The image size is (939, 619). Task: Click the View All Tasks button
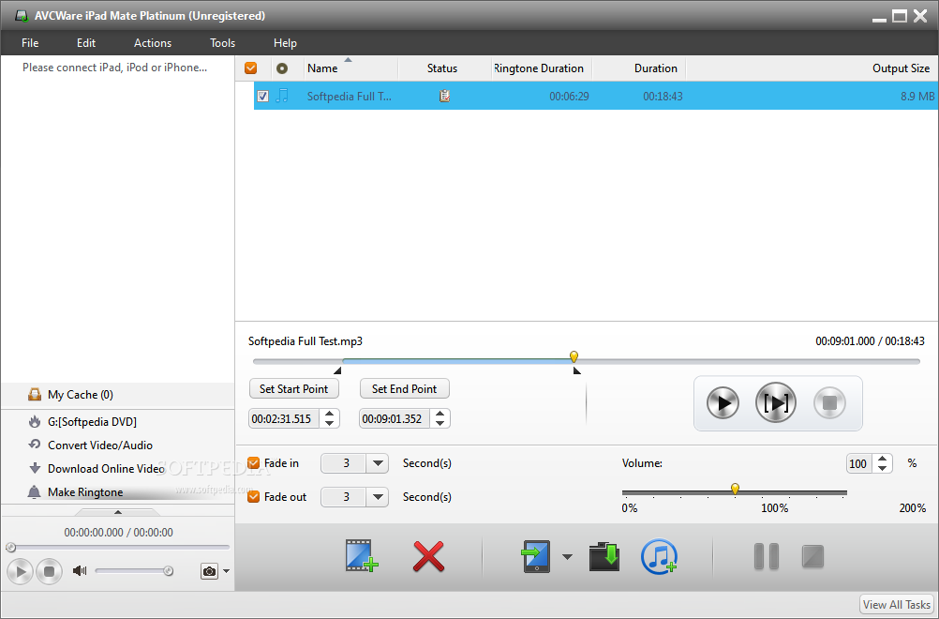[897, 605]
